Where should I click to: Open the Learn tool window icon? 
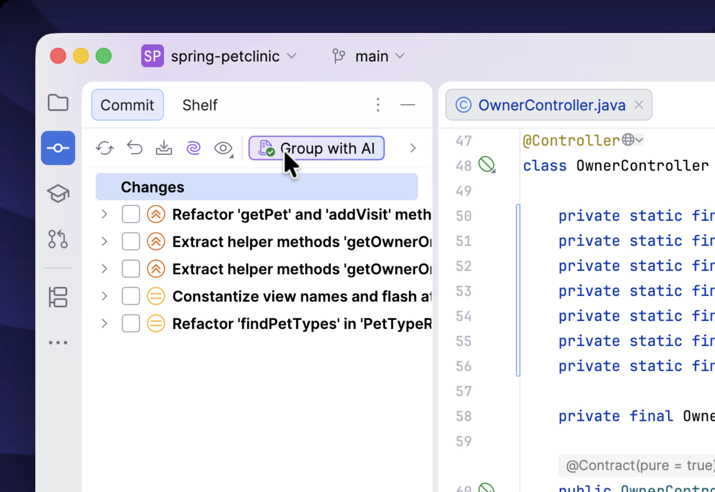(58, 193)
